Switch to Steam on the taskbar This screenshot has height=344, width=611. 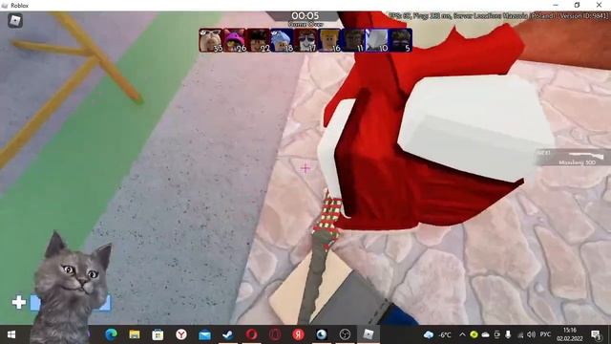coord(228,334)
